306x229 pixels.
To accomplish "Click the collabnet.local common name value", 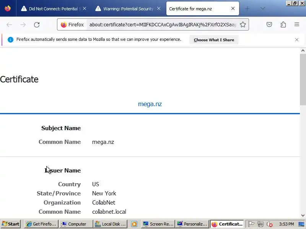I will [109, 212].
